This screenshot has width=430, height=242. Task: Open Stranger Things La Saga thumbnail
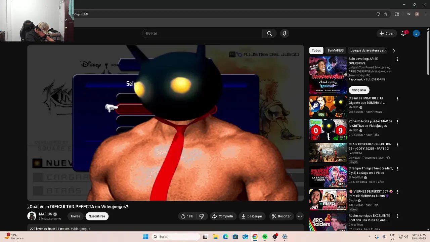328,176
